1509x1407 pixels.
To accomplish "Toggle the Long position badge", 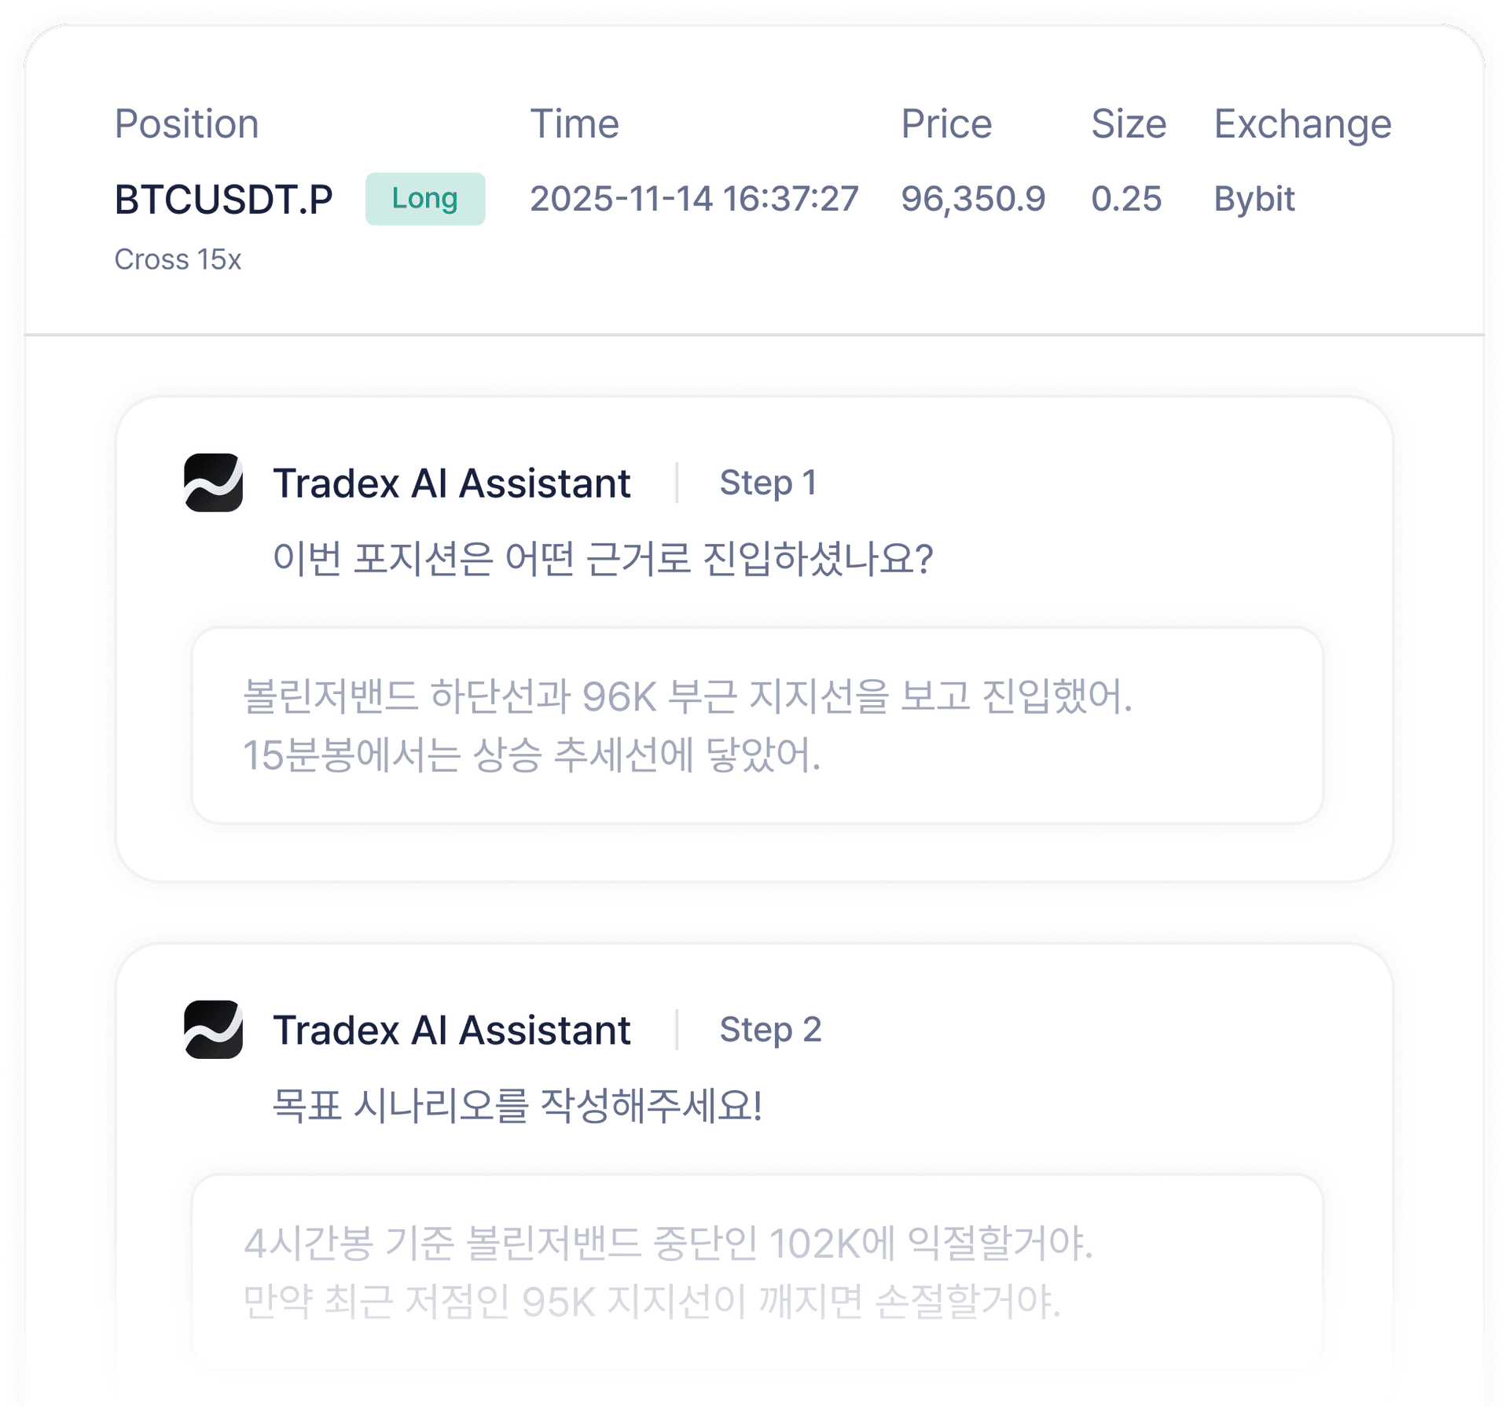I will coord(425,199).
